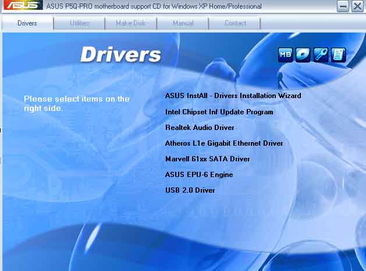
Task: Switch to the Manual tab
Action: 183,23
